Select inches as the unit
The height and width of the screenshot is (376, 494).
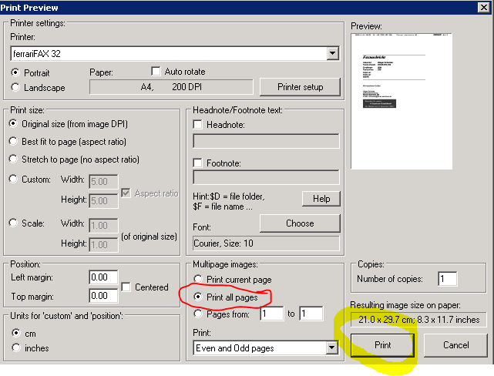tap(15, 347)
